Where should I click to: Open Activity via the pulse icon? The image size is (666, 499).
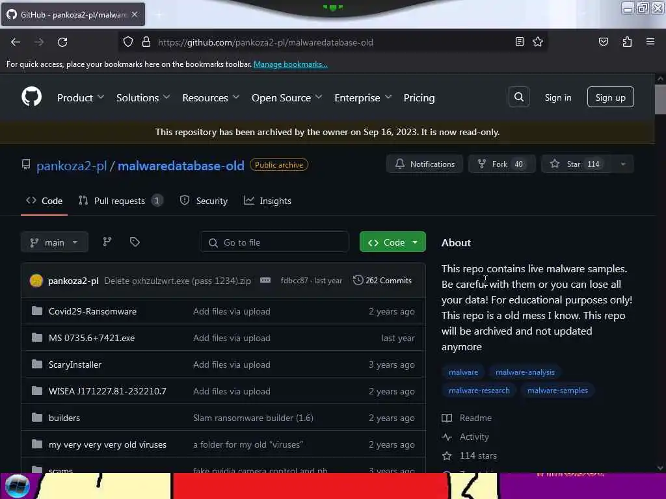447,437
